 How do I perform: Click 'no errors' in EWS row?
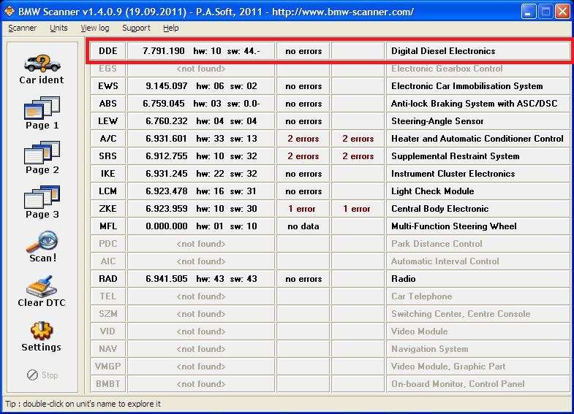pos(303,86)
